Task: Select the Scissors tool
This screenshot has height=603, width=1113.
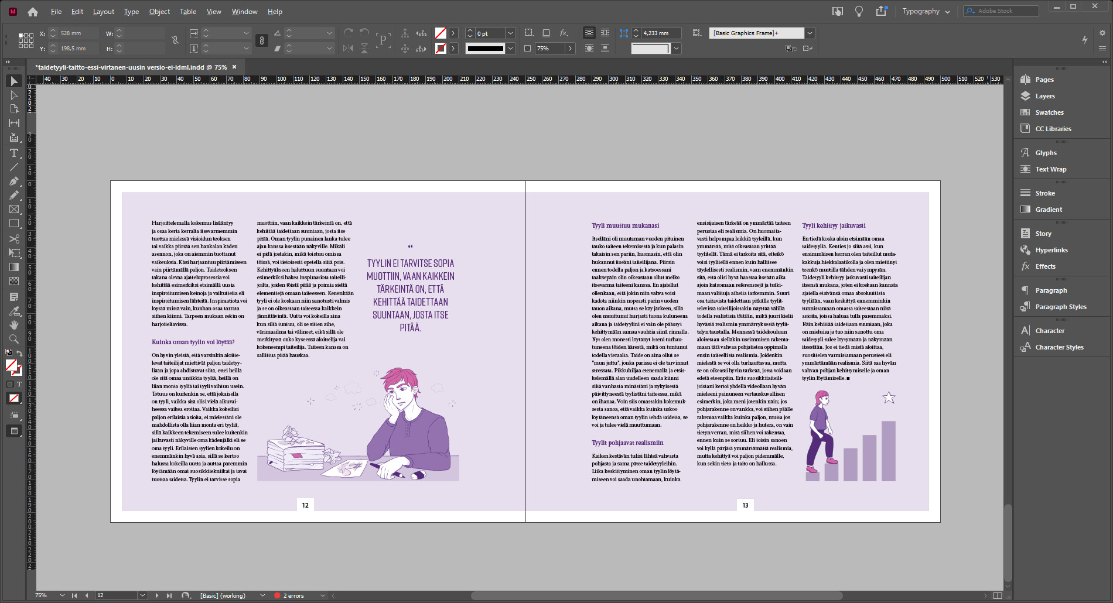Action: (x=14, y=238)
